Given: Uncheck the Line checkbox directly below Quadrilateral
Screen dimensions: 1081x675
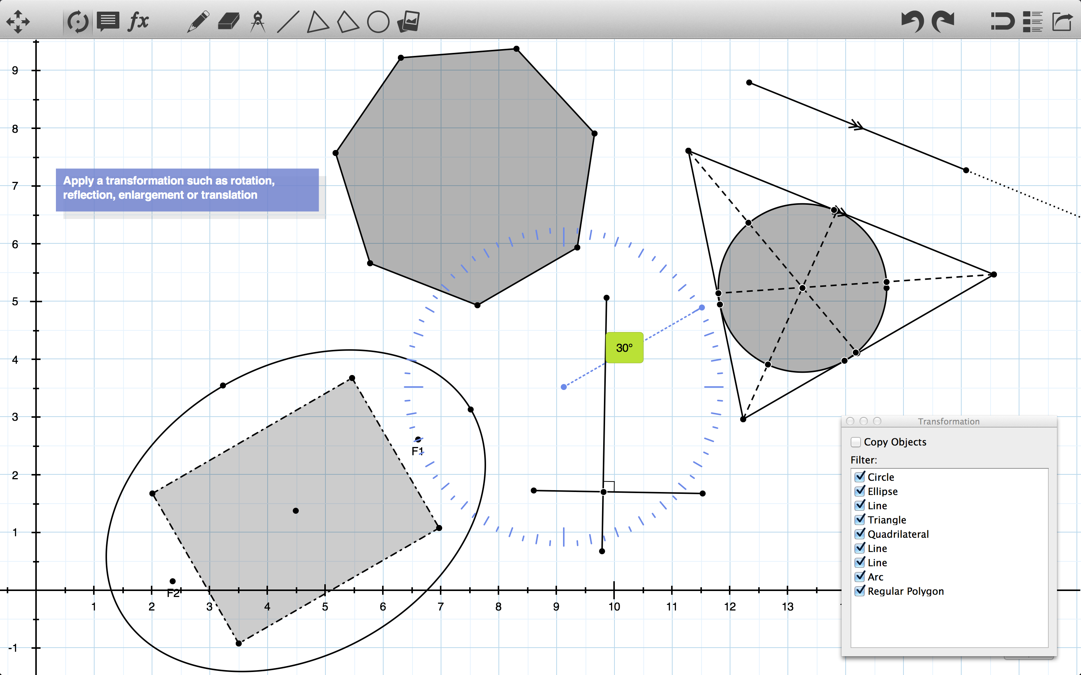Looking at the screenshot, I should coord(860,548).
